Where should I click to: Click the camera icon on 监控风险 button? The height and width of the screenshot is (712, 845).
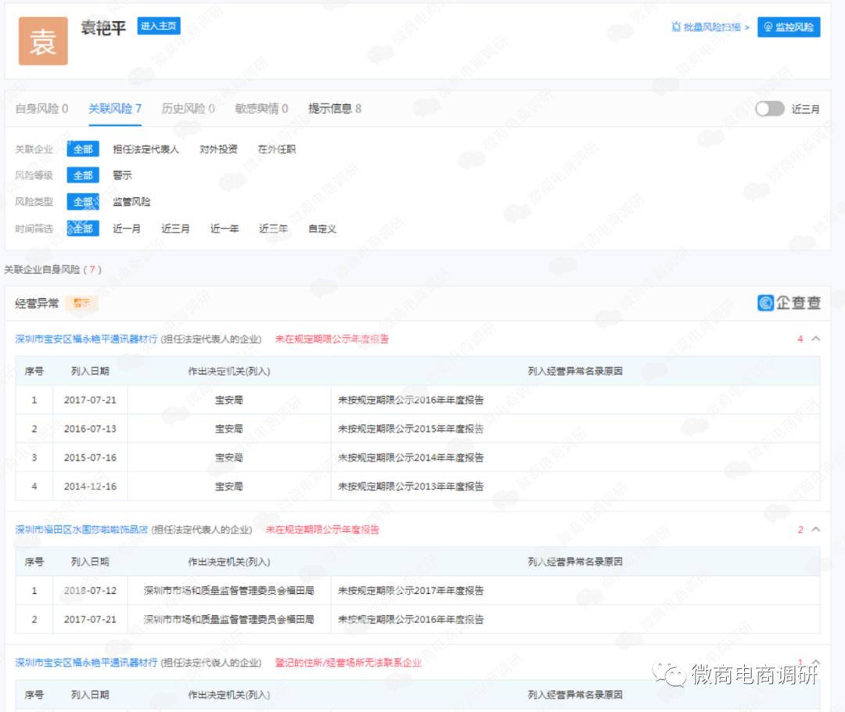pyautogui.click(x=770, y=27)
